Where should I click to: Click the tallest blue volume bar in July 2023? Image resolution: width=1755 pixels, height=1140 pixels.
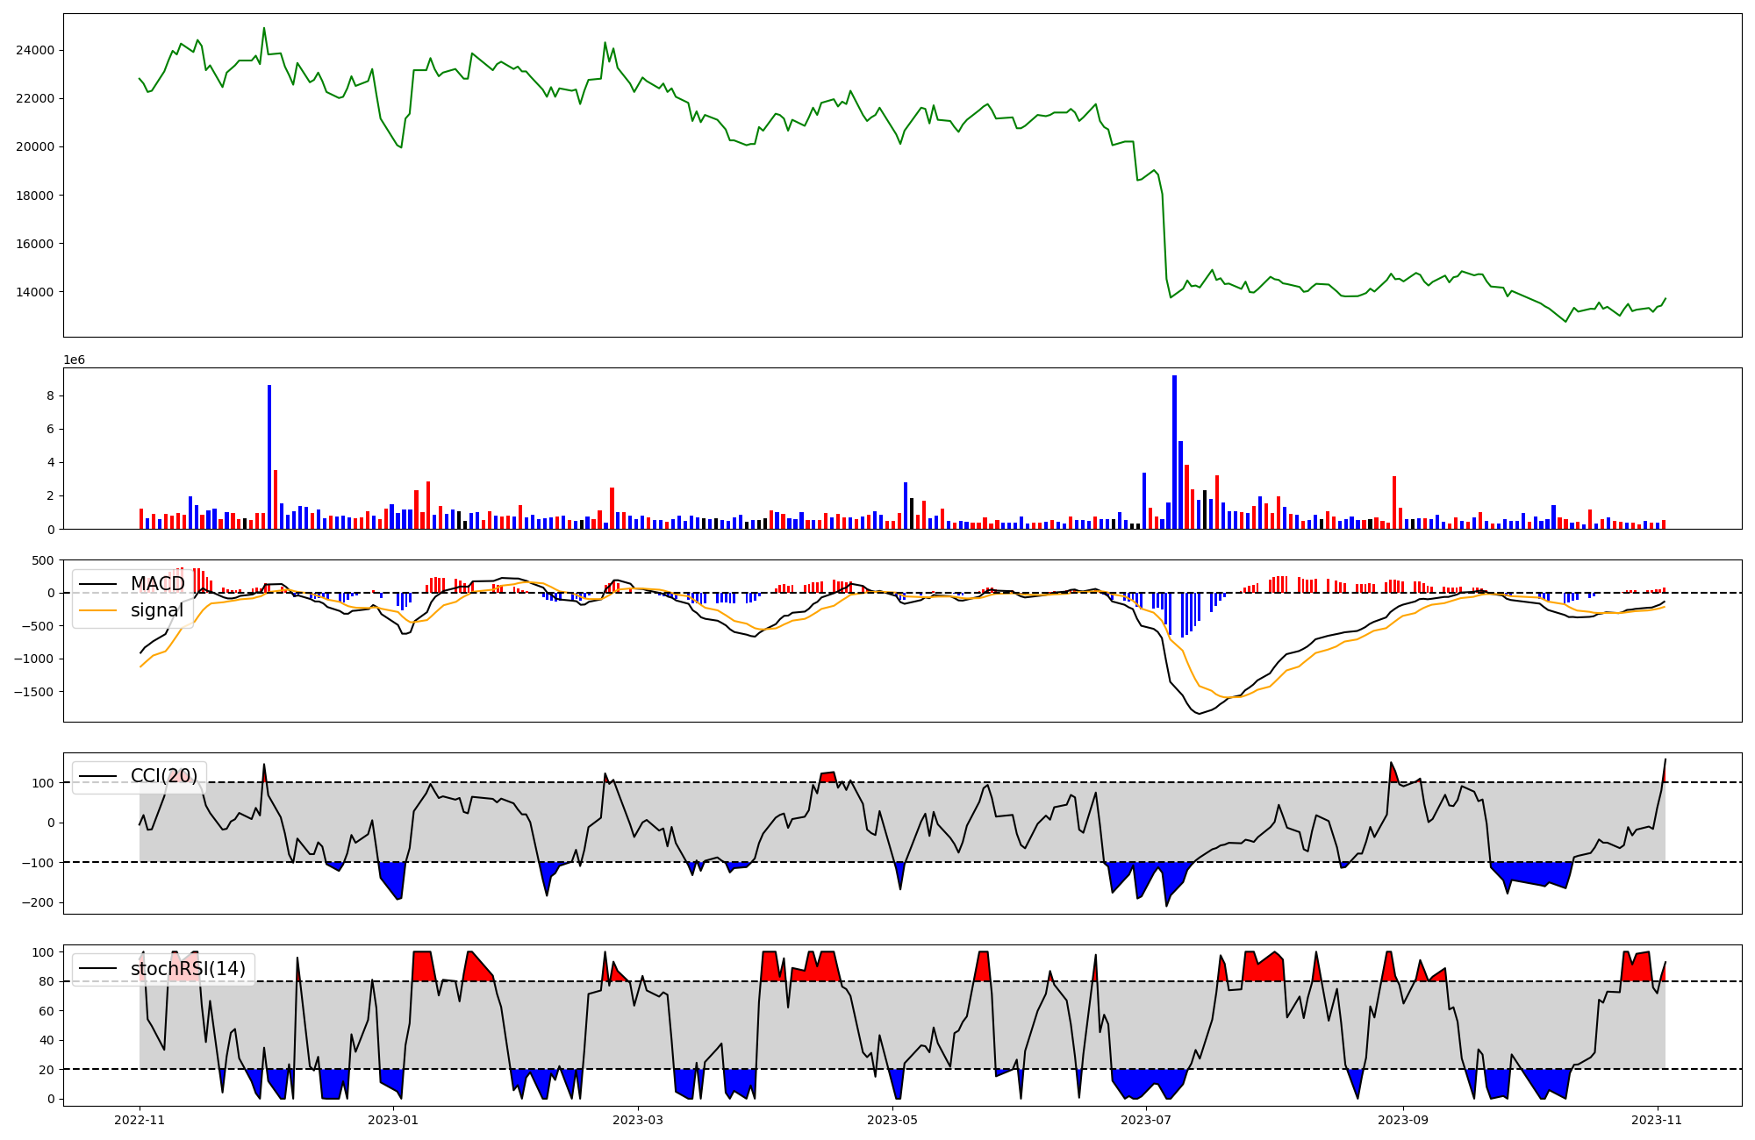(1174, 452)
